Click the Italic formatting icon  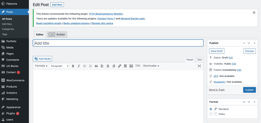pyautogui.click(x=79, y=66)
